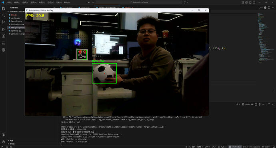Screen dimensions: 276x148
Task: Open fixapriltag.py in file explorer
Action: pos(16,21)
